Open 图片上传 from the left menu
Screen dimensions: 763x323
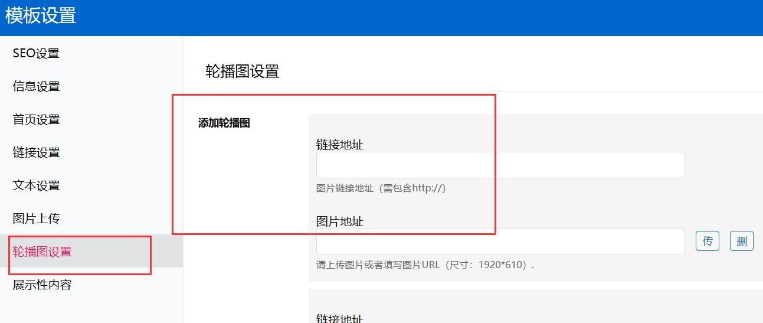click(x=37, y=219)
